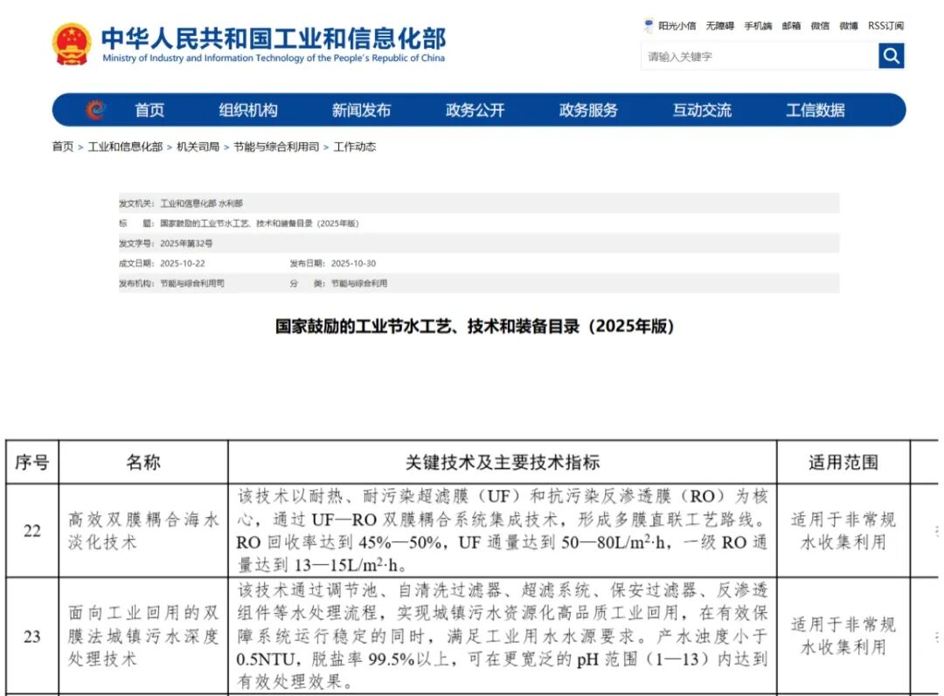
Task: Open the 互动交流 navigation tab
Action: point(702,110)
